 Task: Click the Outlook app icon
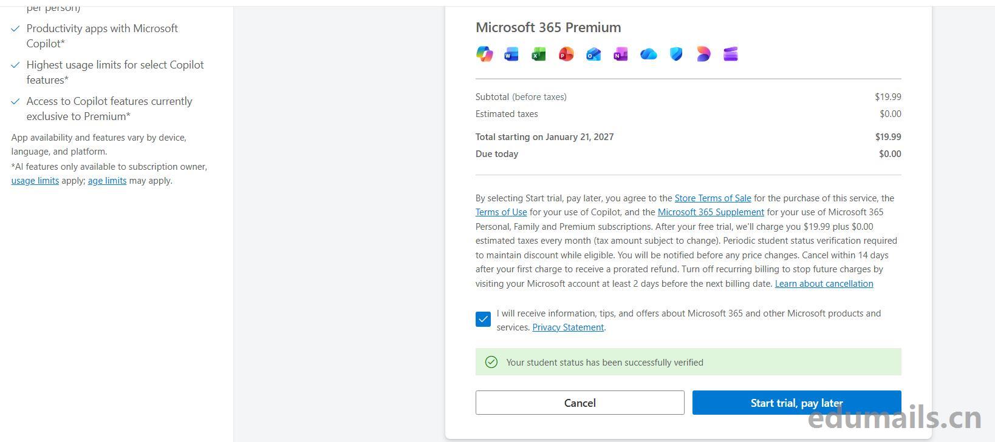pos(593,55)
